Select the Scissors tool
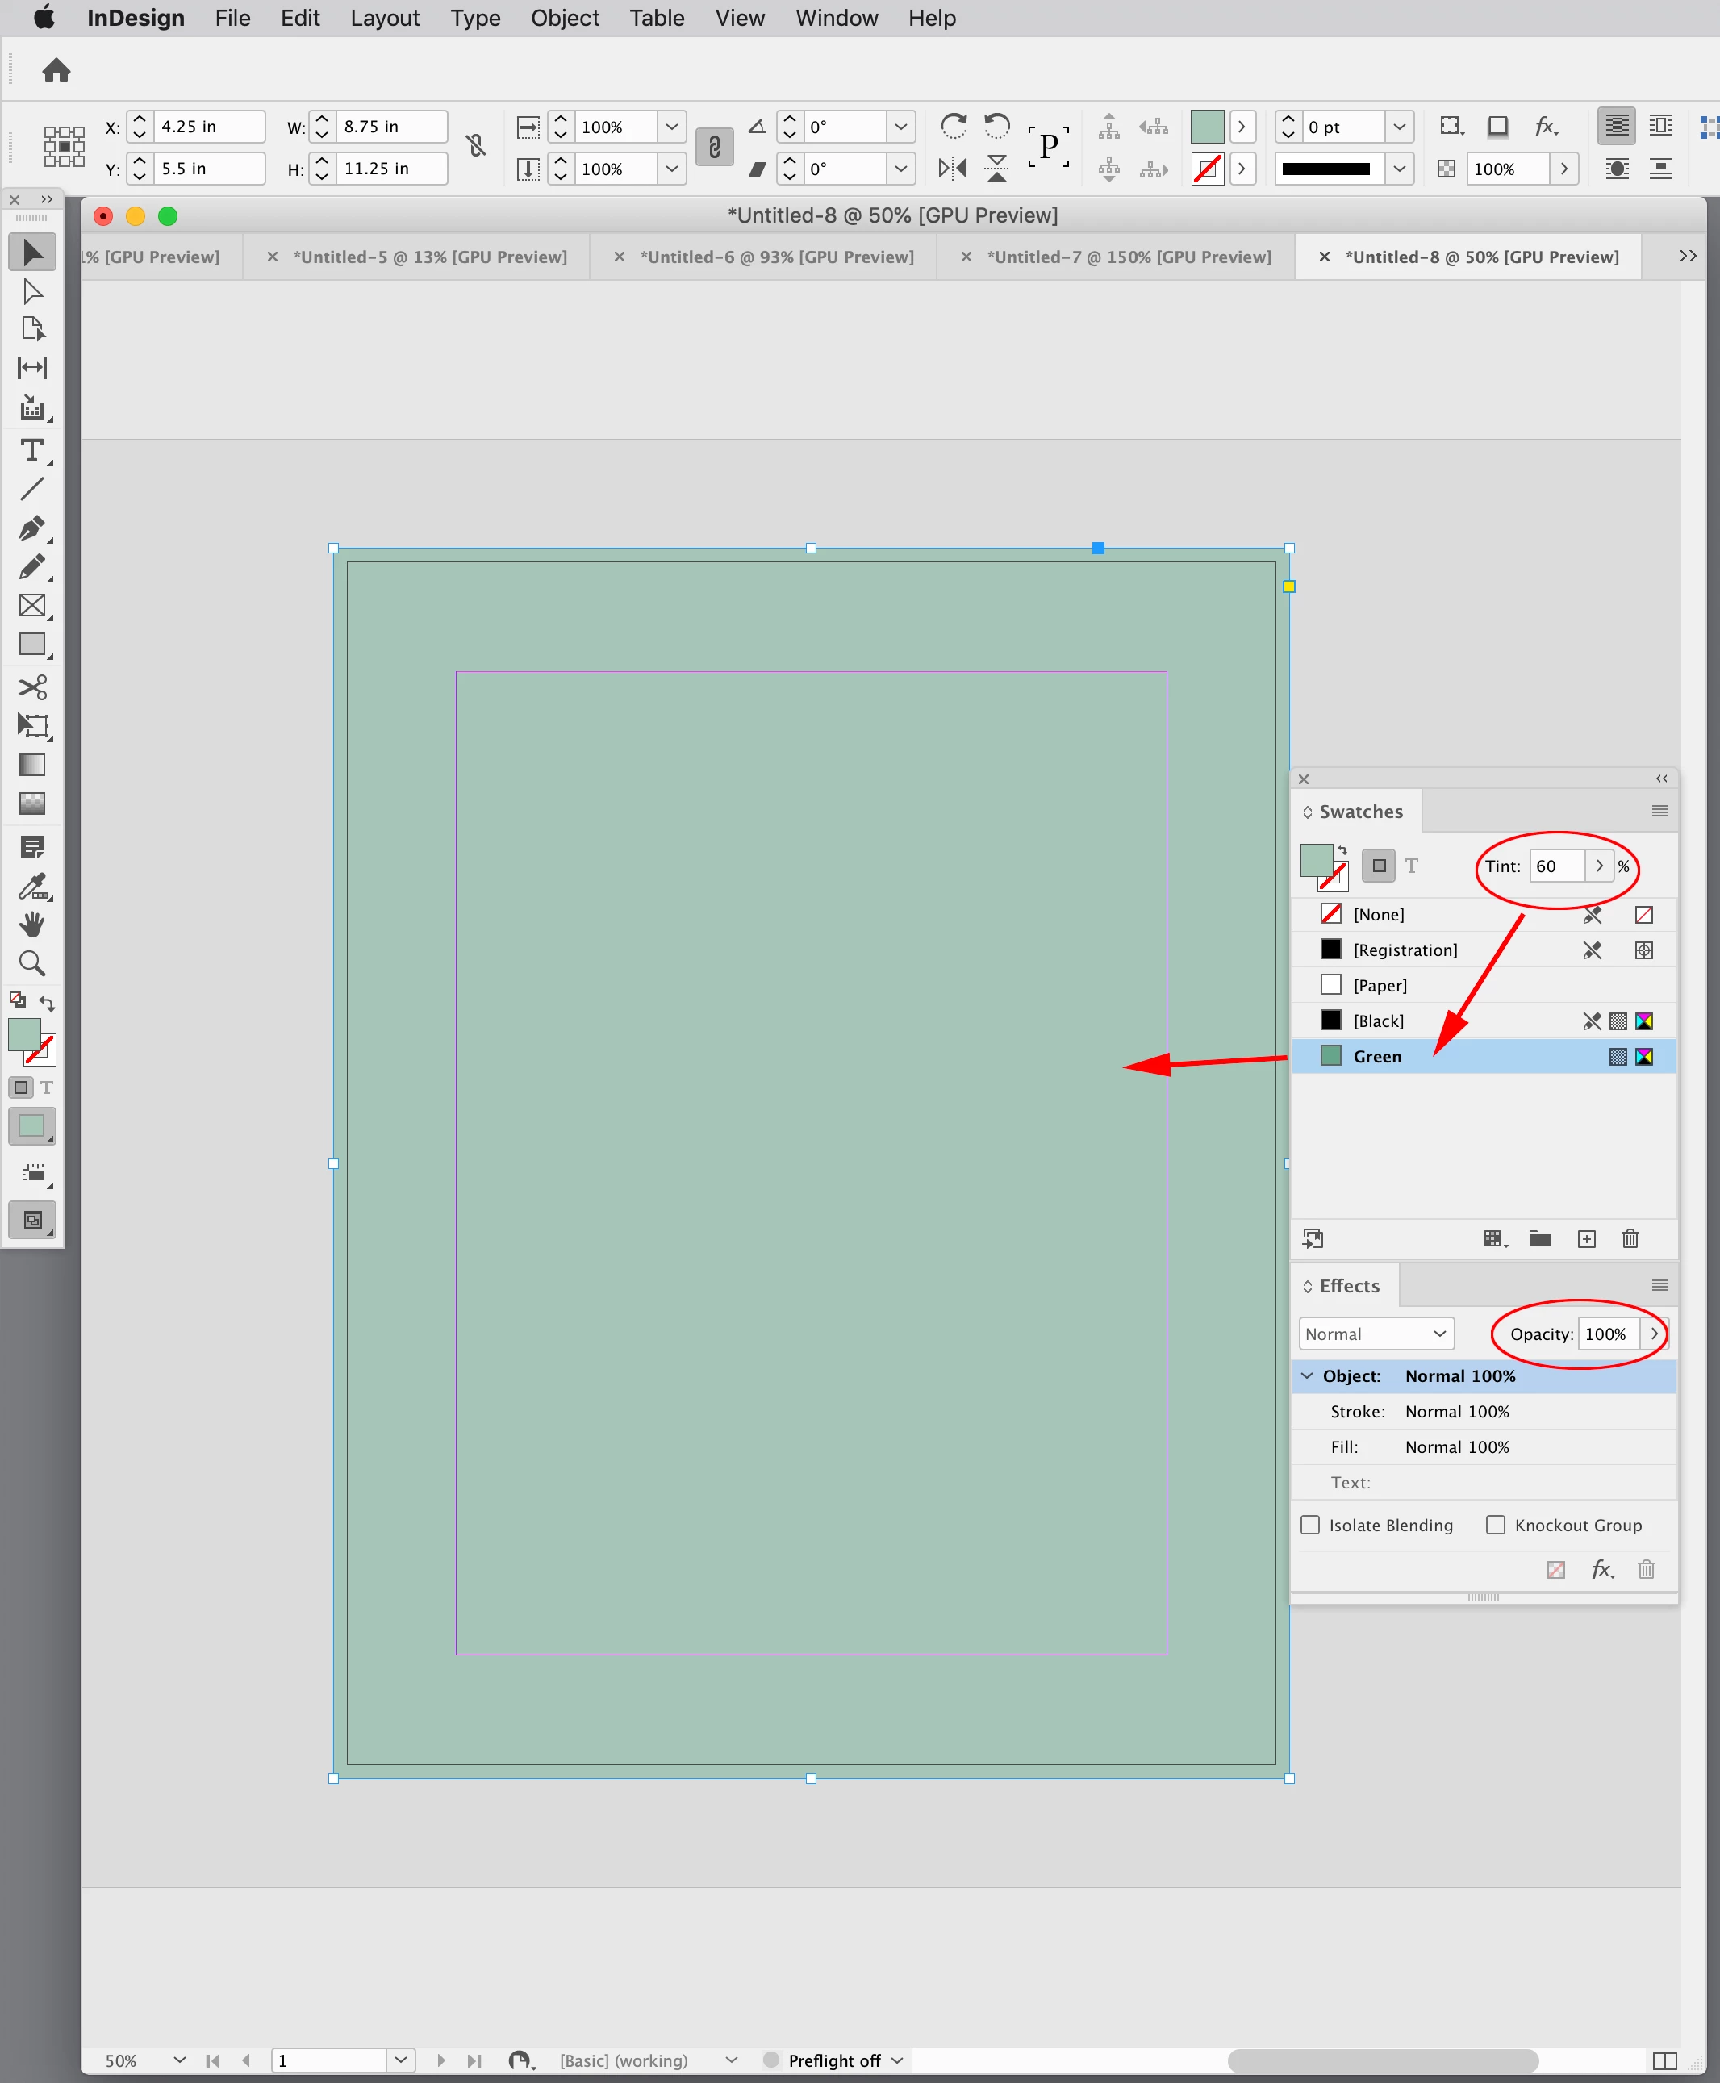Screen dimensions: 1720x2083 (31, 687)
